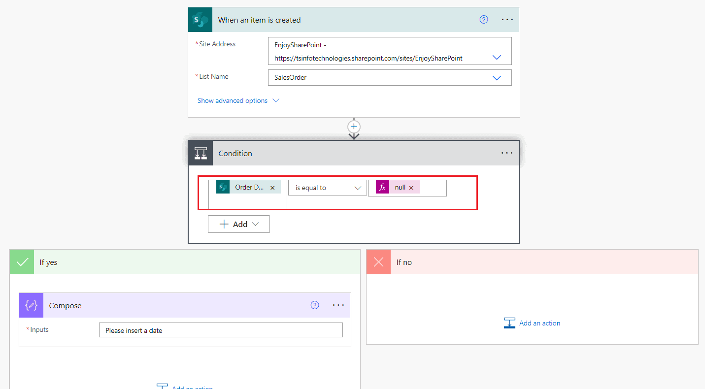Click the green checkmark icon on If yes branch

tap(21, 261)
